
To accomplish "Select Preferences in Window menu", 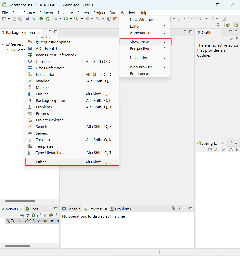I will 145,74.
